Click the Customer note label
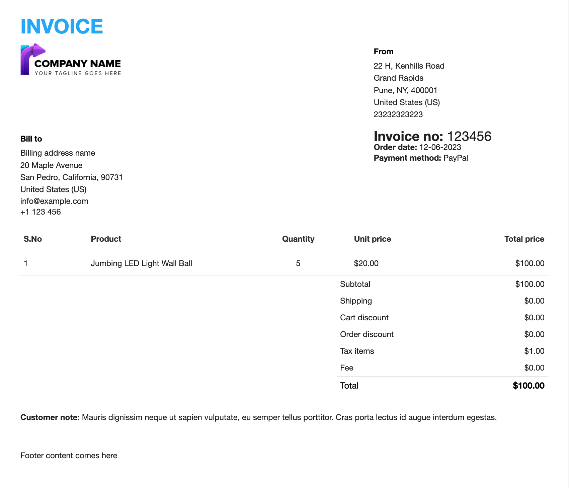This screenshot has height=488, width=569. click(x=50, y=417)
